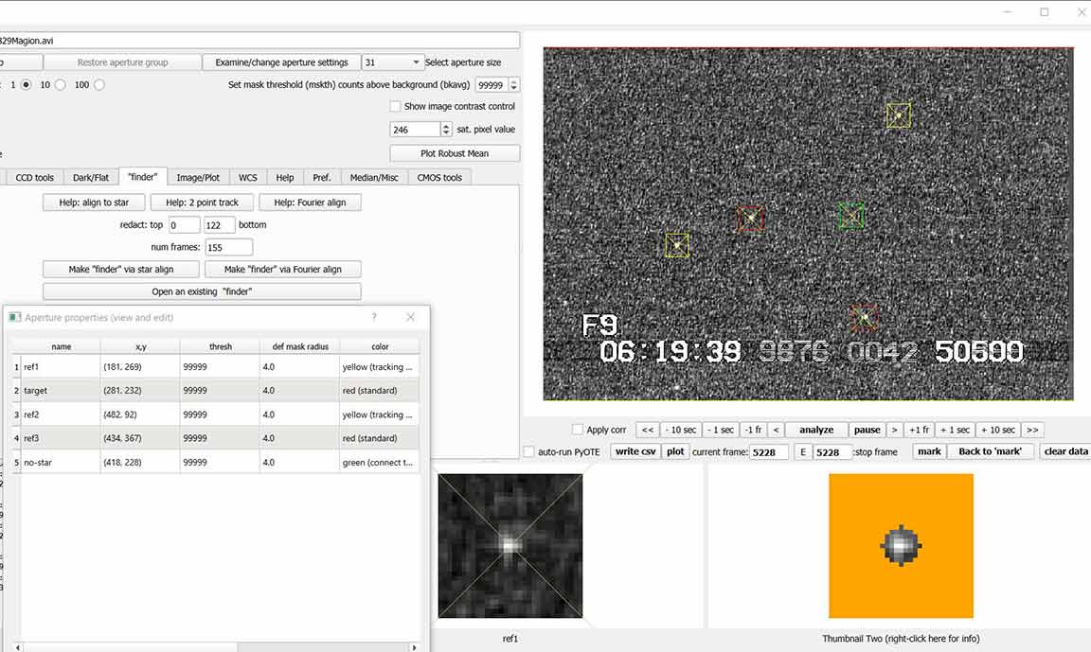Click the plot button
Image resolution: width=1091 pixels, height=652 pixels.
click(675, 451)
